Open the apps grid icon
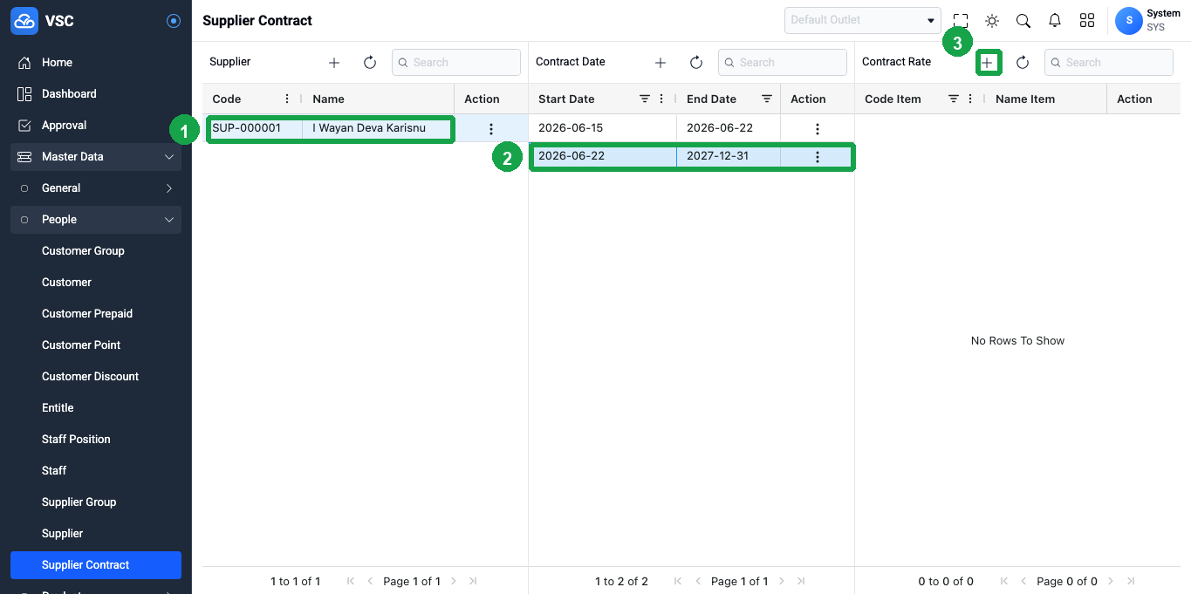The height and width of the screenshot is (594, 1191). [1087, 20]
